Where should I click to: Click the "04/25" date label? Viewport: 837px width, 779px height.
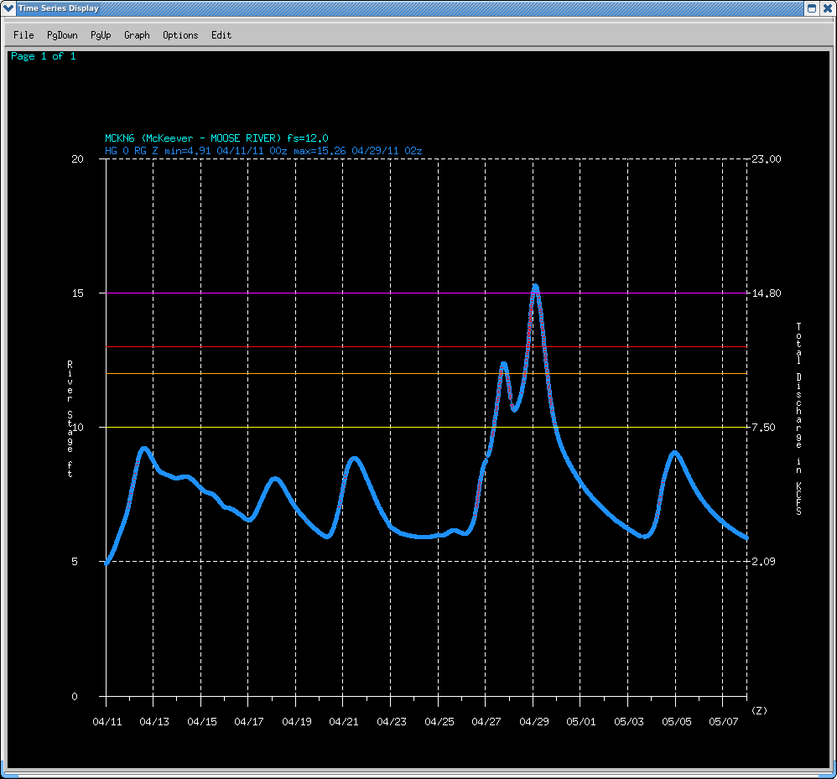pos(439,722)
